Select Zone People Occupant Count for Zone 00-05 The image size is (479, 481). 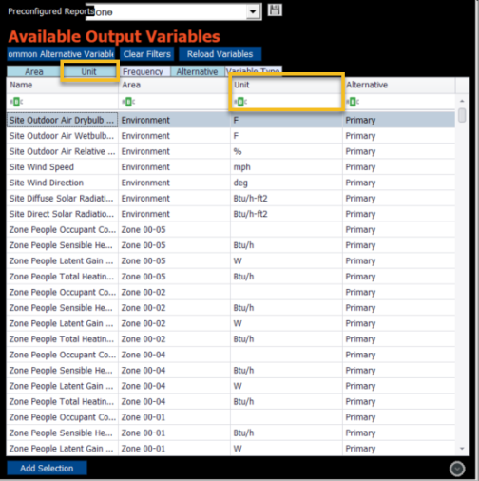pos(231,229)
